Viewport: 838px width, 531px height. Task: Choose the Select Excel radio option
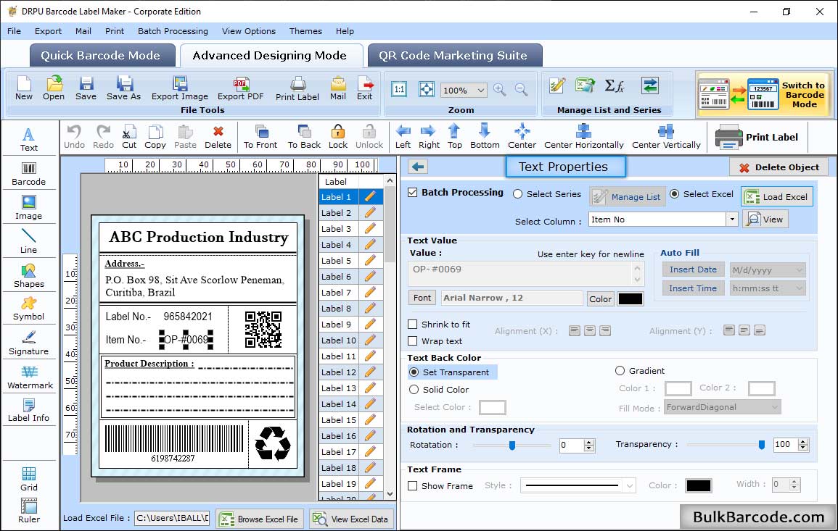point(675,194)
